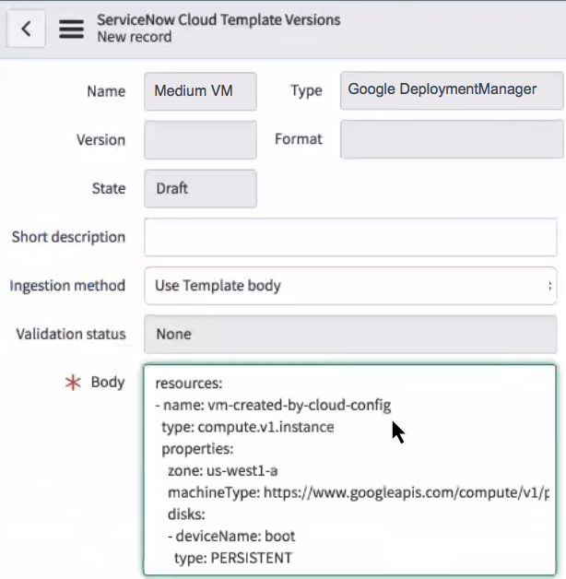Click the back arrow button
Viewport: 566px width, 579px height.
(26, 29)
